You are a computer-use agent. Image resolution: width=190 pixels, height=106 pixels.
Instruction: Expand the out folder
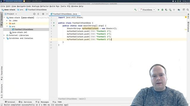coord(7,24)
